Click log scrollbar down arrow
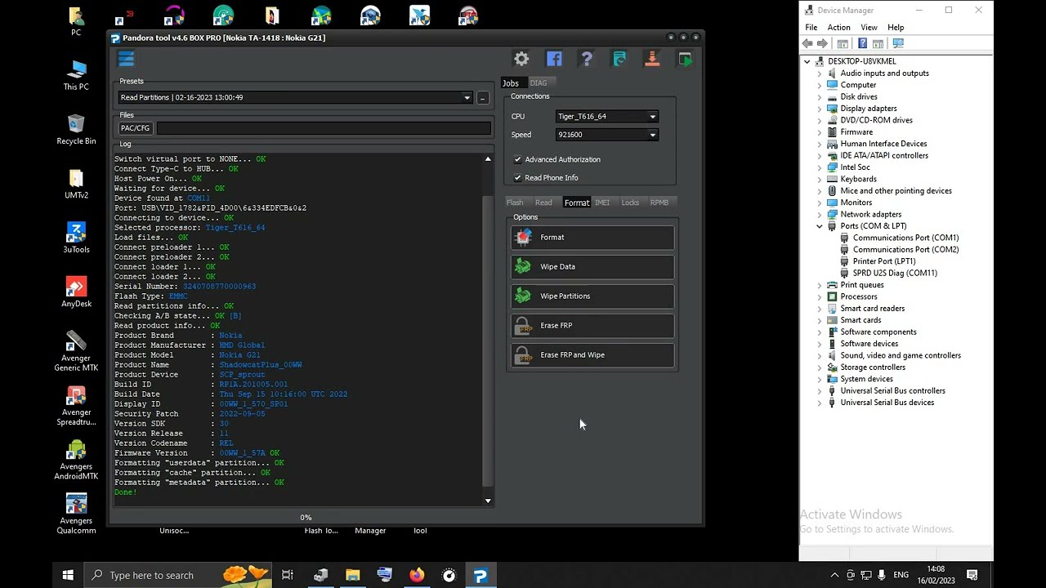The width and height of the screenshot is (1046, 588). point(489,501)
